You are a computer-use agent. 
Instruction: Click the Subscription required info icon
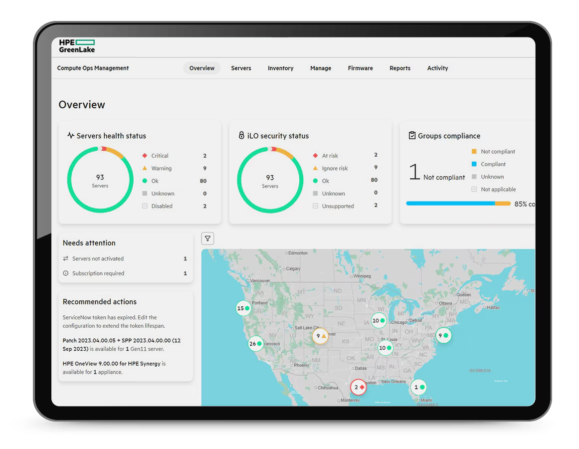[66, 273]
